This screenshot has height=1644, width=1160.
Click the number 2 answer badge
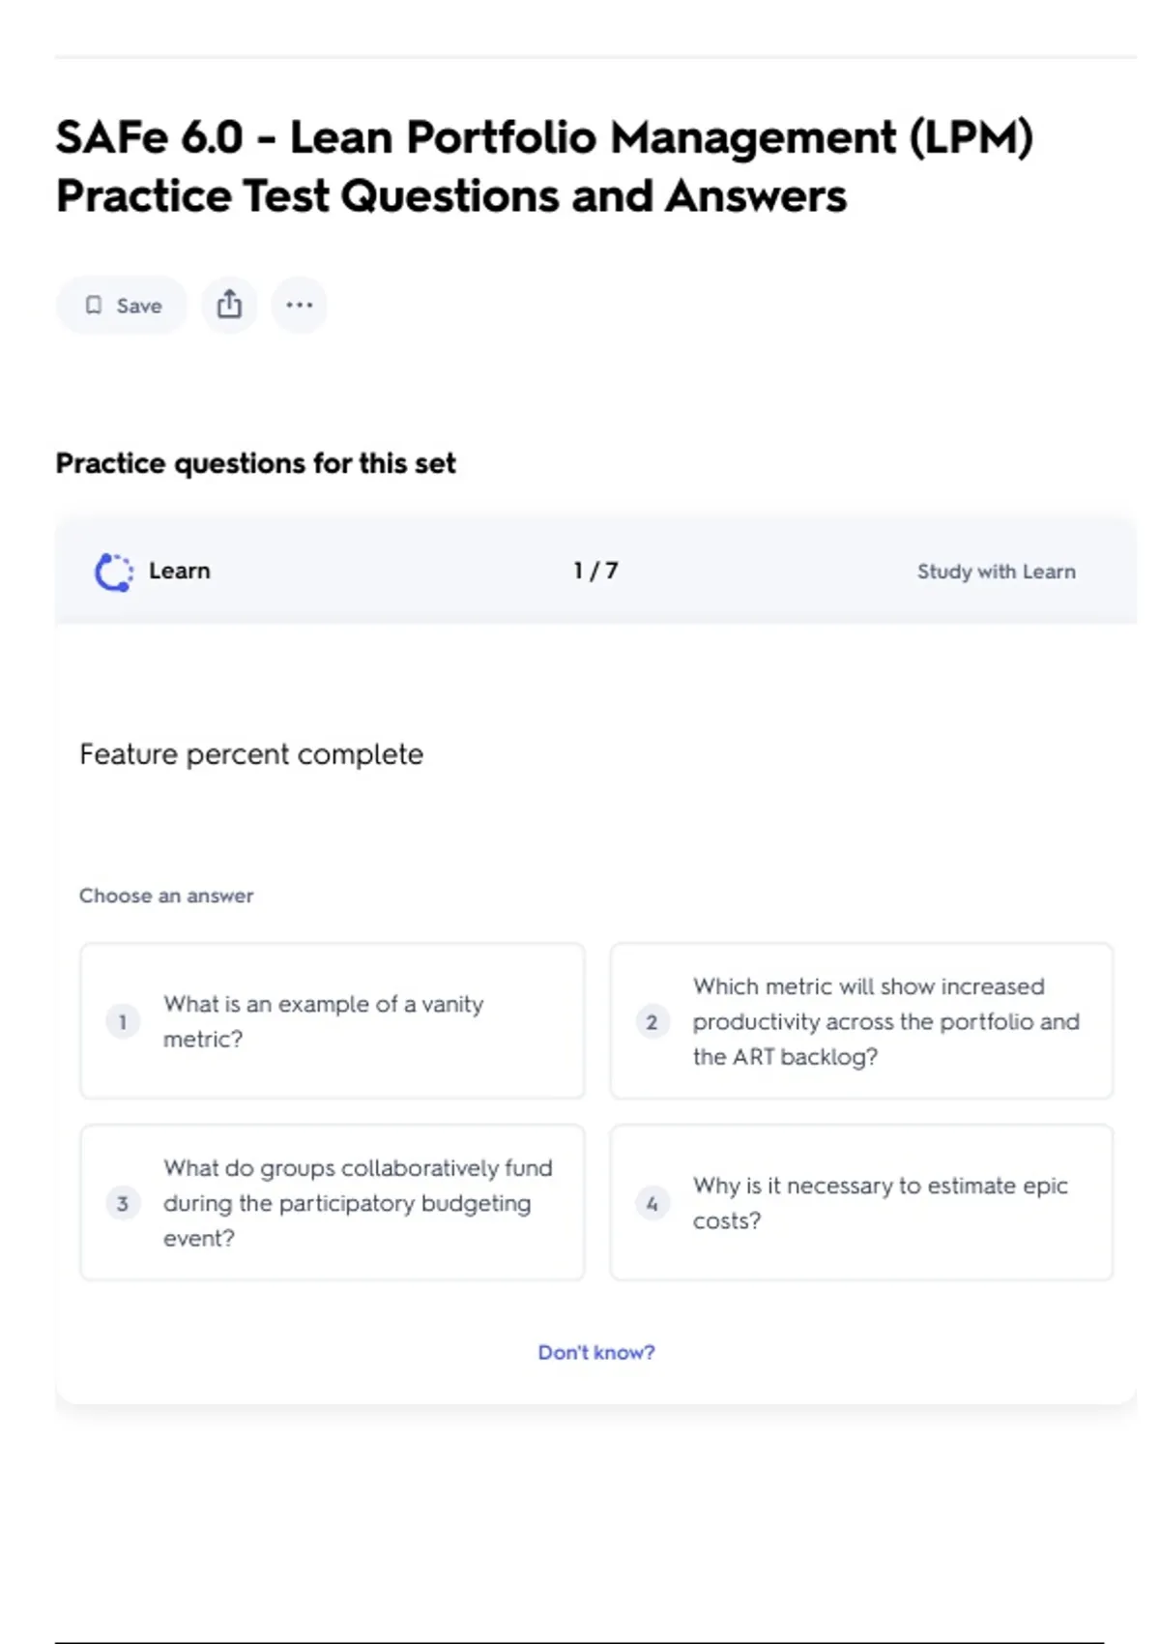652,1021
